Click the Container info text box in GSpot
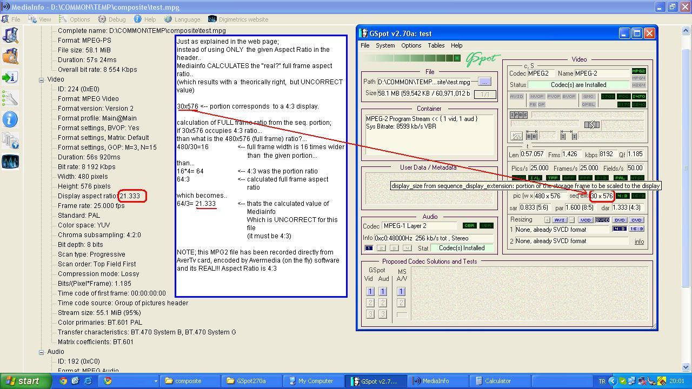The image size is (692, 389). tap(429, 136)
